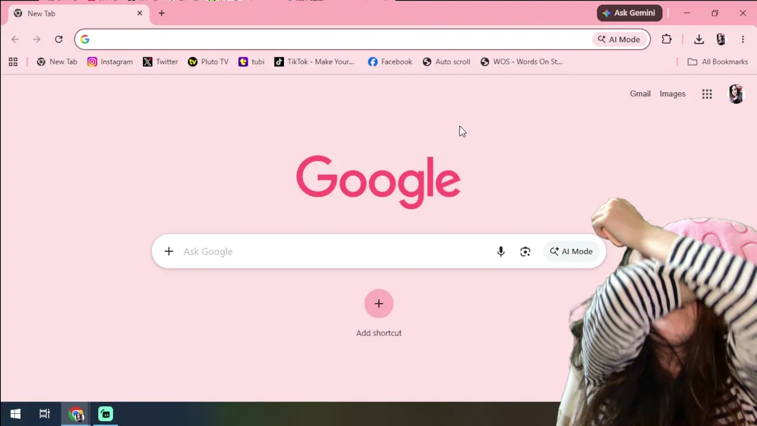Click the Google icon in address bar

point(85,40)
